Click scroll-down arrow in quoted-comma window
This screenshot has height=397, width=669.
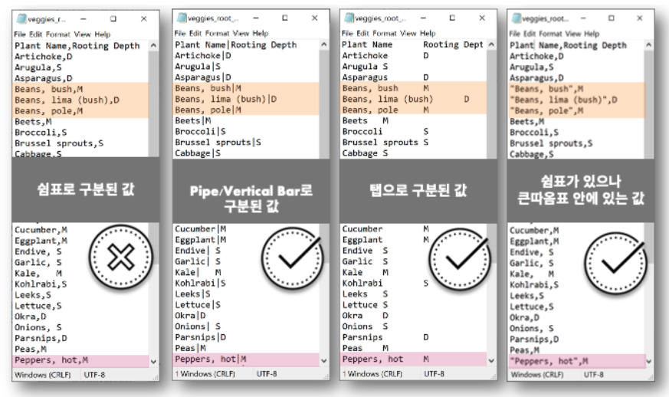(649, 362)
